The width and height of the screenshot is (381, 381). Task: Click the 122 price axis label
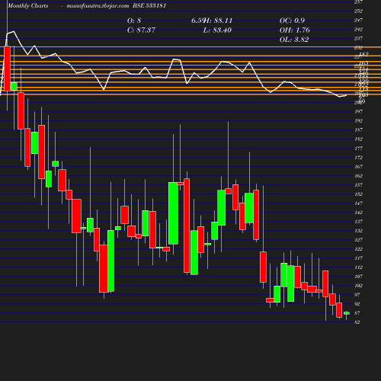[358, 249]
